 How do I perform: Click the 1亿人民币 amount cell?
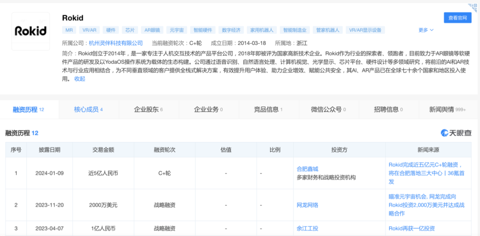click(103, 228)
